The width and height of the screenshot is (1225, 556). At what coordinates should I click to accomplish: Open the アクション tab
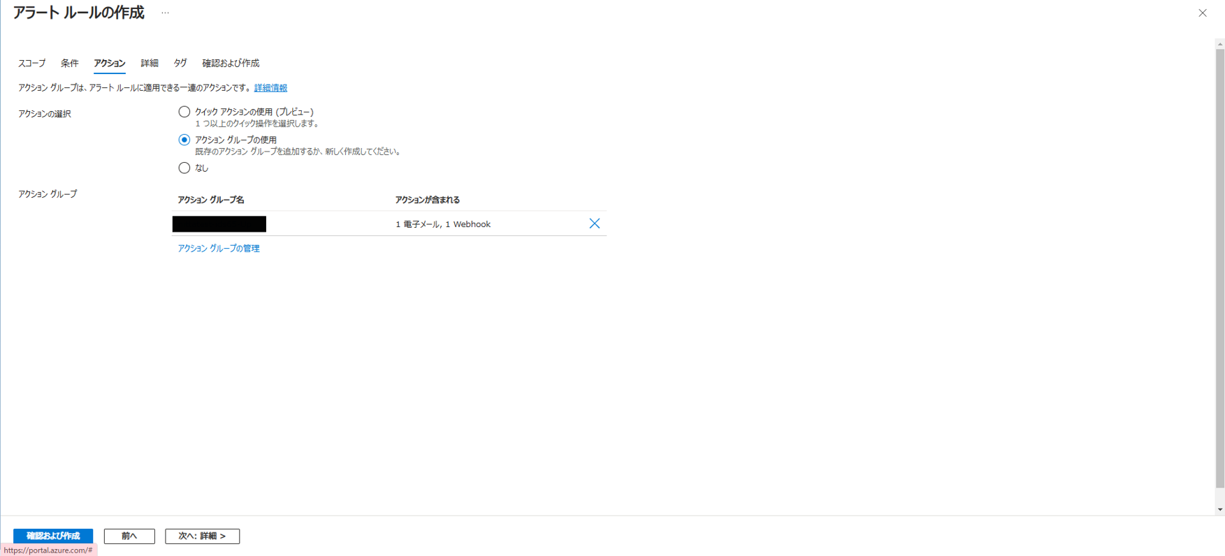tap(110, 64)
